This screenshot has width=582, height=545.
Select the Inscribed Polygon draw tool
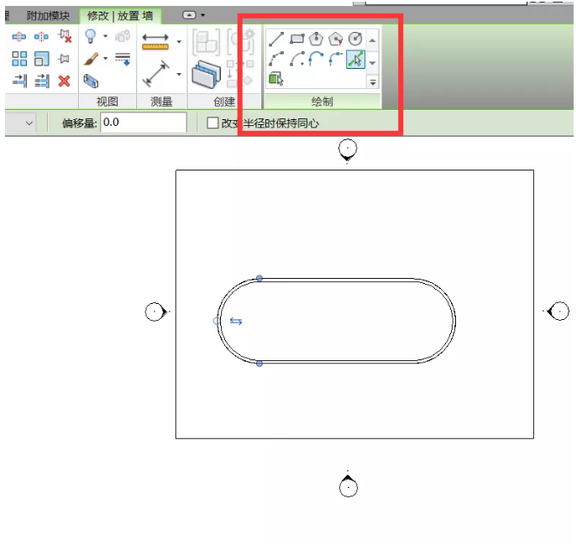tap(317, 39)
